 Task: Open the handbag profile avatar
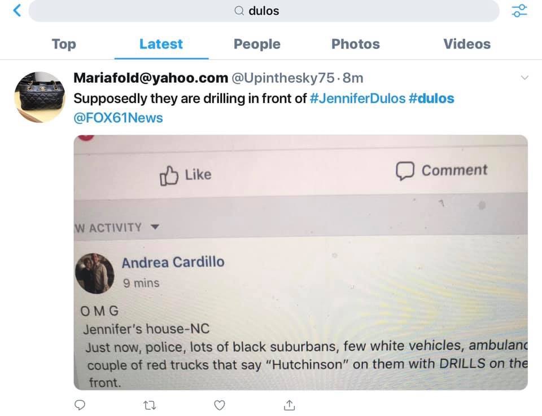coord(40,97)
